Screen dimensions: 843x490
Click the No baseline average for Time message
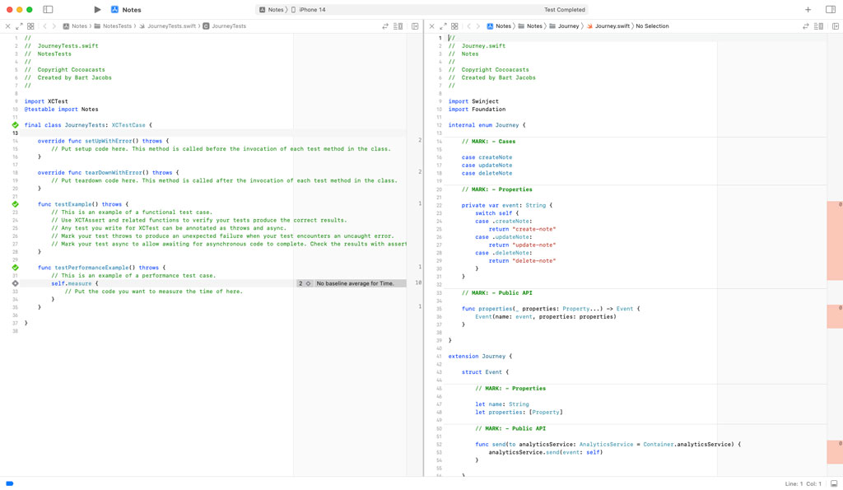point(354,283)
